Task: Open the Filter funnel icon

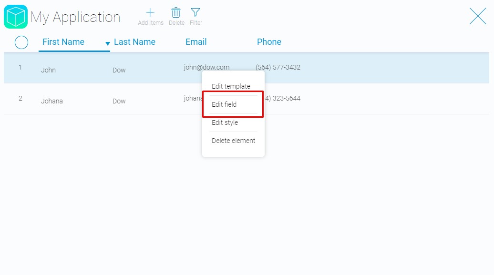Action: tap(196, 12)
